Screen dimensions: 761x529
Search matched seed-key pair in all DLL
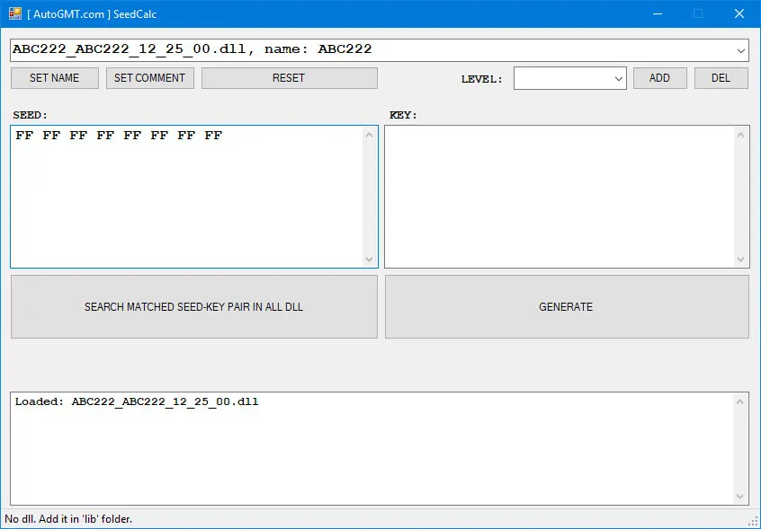[x=193, y=306]
